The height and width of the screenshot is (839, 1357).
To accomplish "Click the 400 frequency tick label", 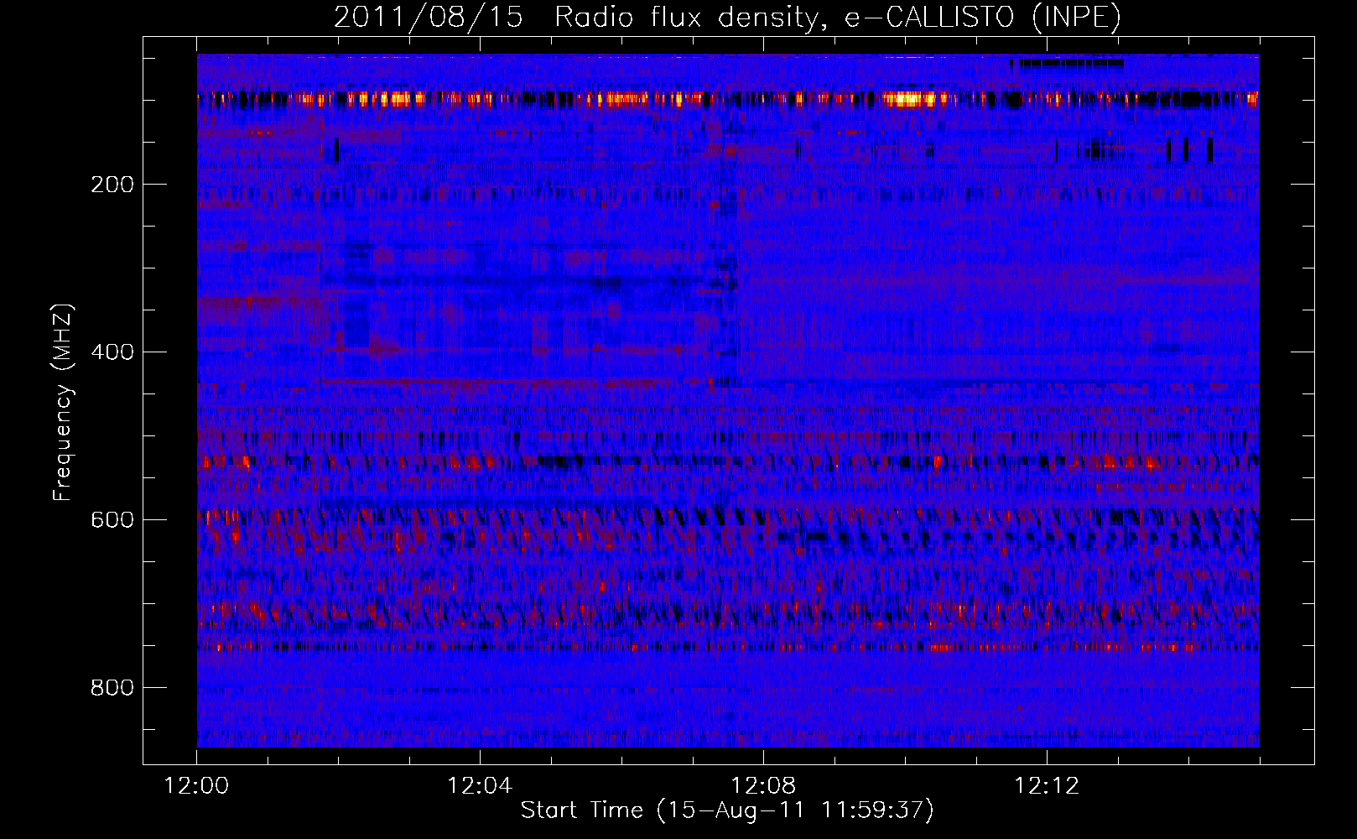I will coord(112,352).
